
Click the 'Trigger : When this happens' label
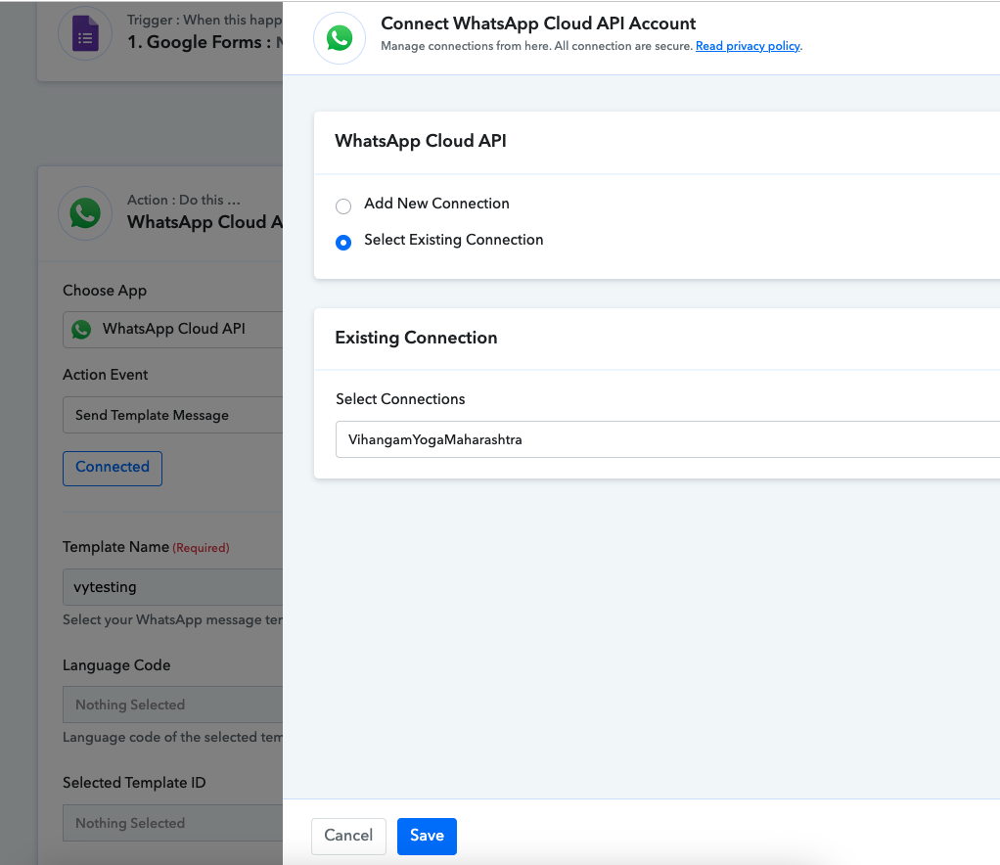coord(205,20)
